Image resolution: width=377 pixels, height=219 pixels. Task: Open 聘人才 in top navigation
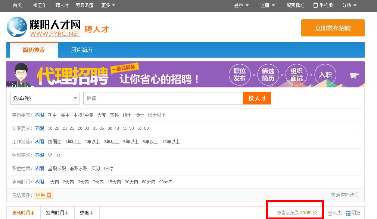[62, 5]
